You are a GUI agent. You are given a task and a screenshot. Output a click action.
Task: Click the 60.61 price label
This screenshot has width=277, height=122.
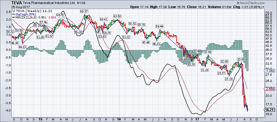click(104, 19)
